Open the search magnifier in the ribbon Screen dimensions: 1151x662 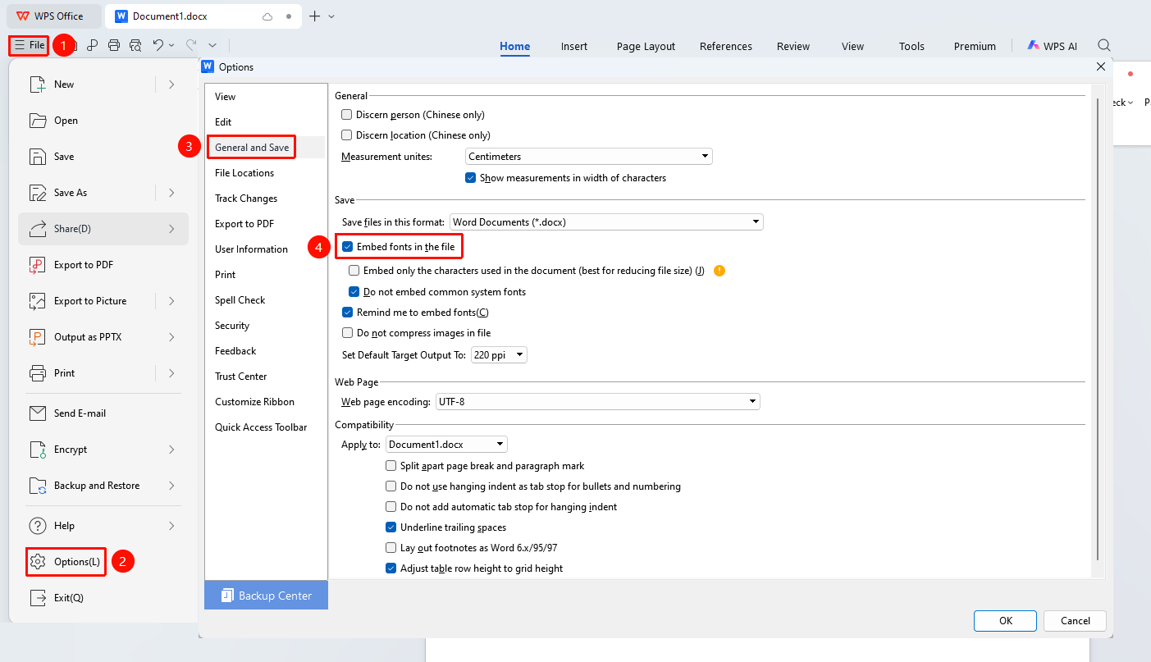point(1105,46)
